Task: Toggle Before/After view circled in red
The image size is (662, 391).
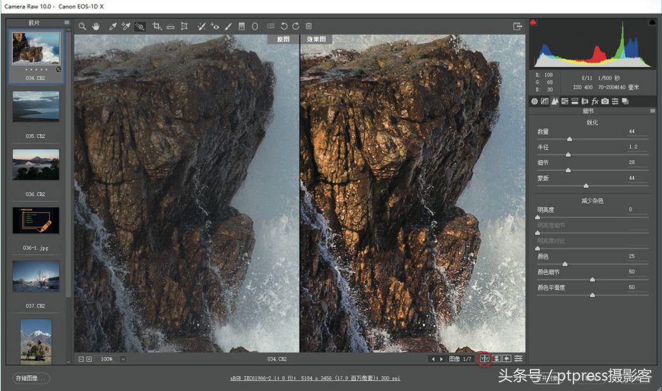Action: 485,359
